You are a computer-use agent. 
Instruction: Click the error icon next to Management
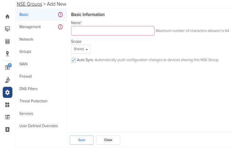tap(60, 27)
